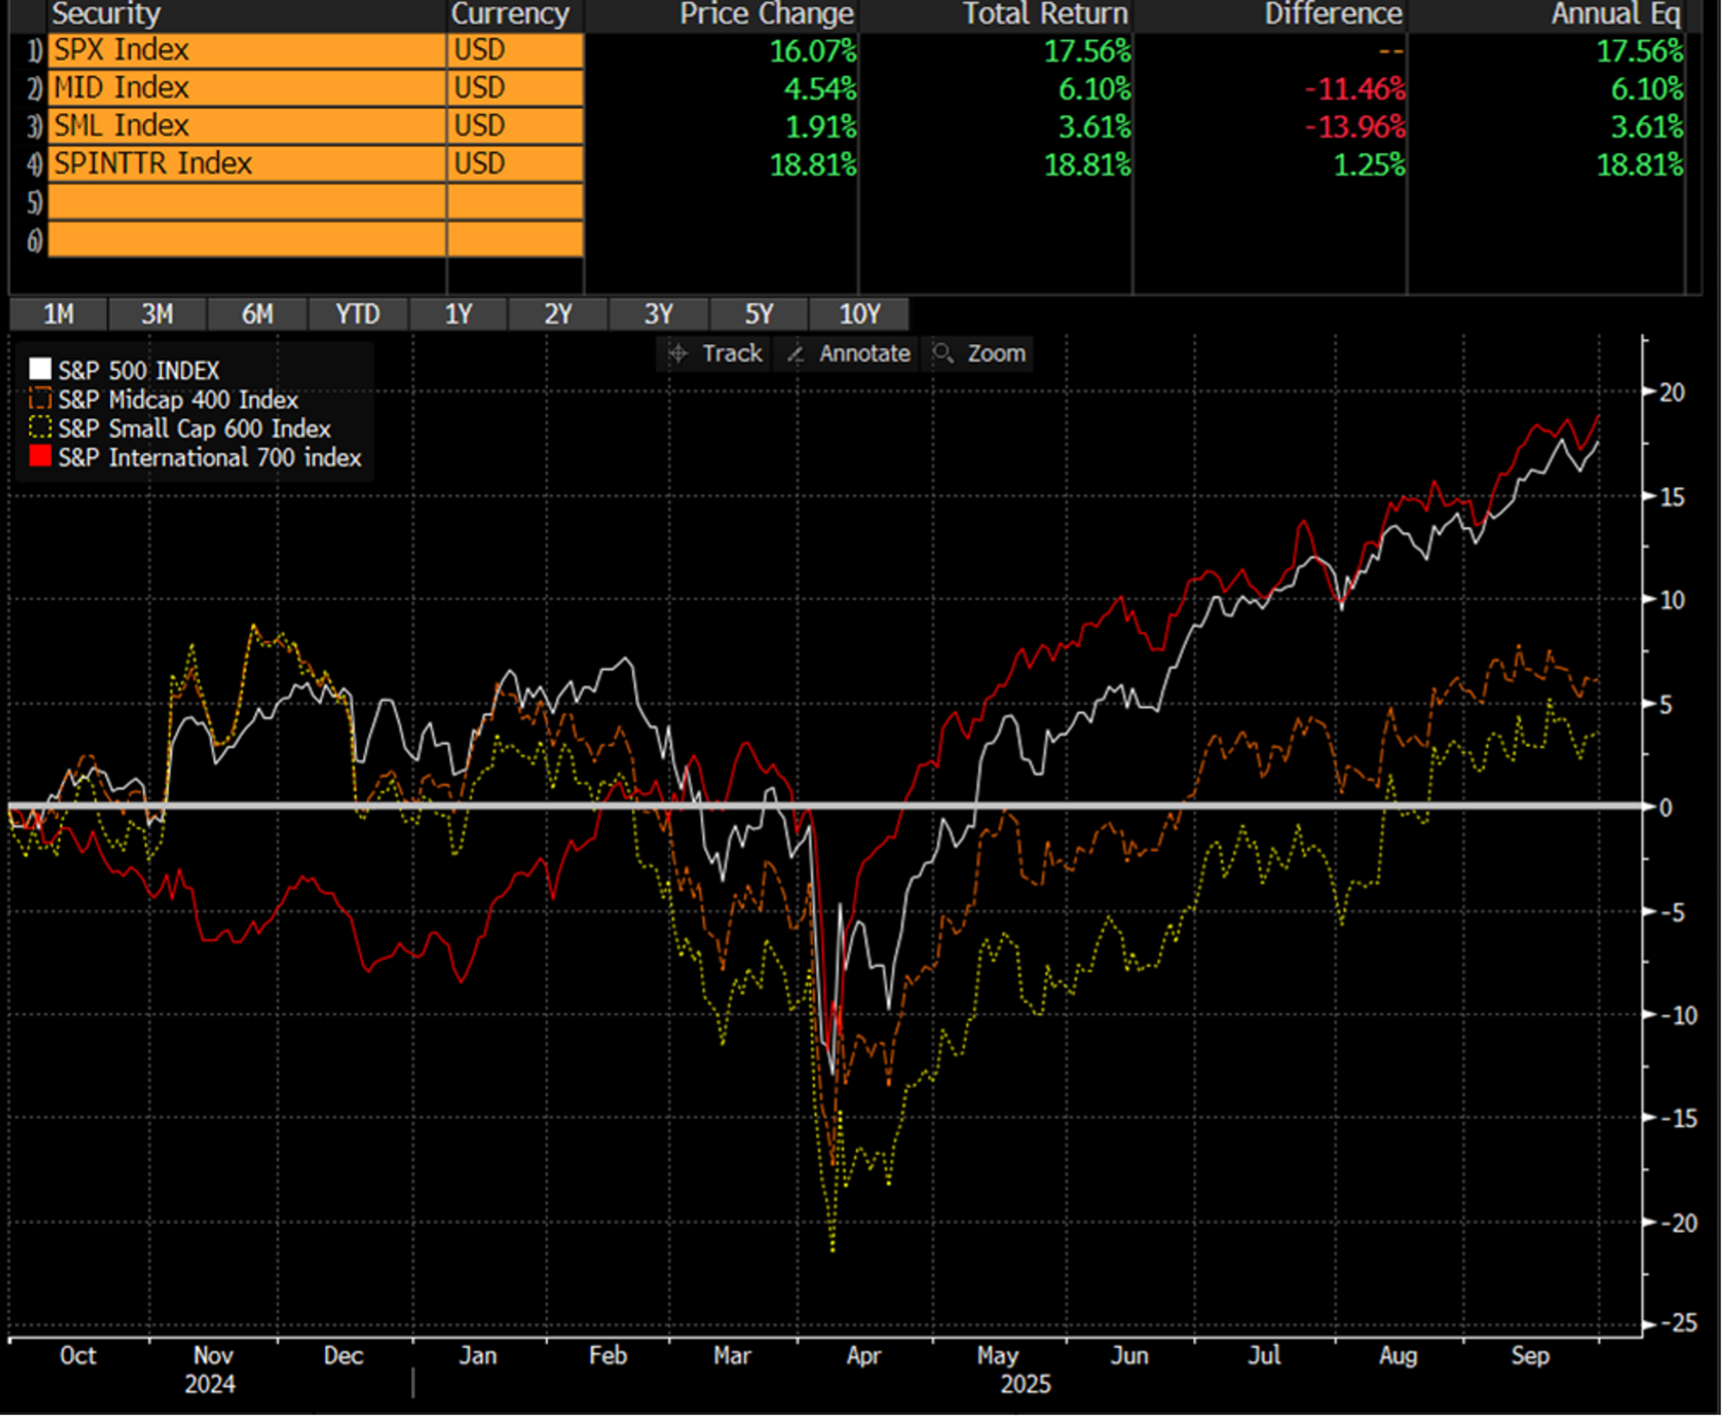
Task: Click the Security column header
Action: click(x=106, y=14)
